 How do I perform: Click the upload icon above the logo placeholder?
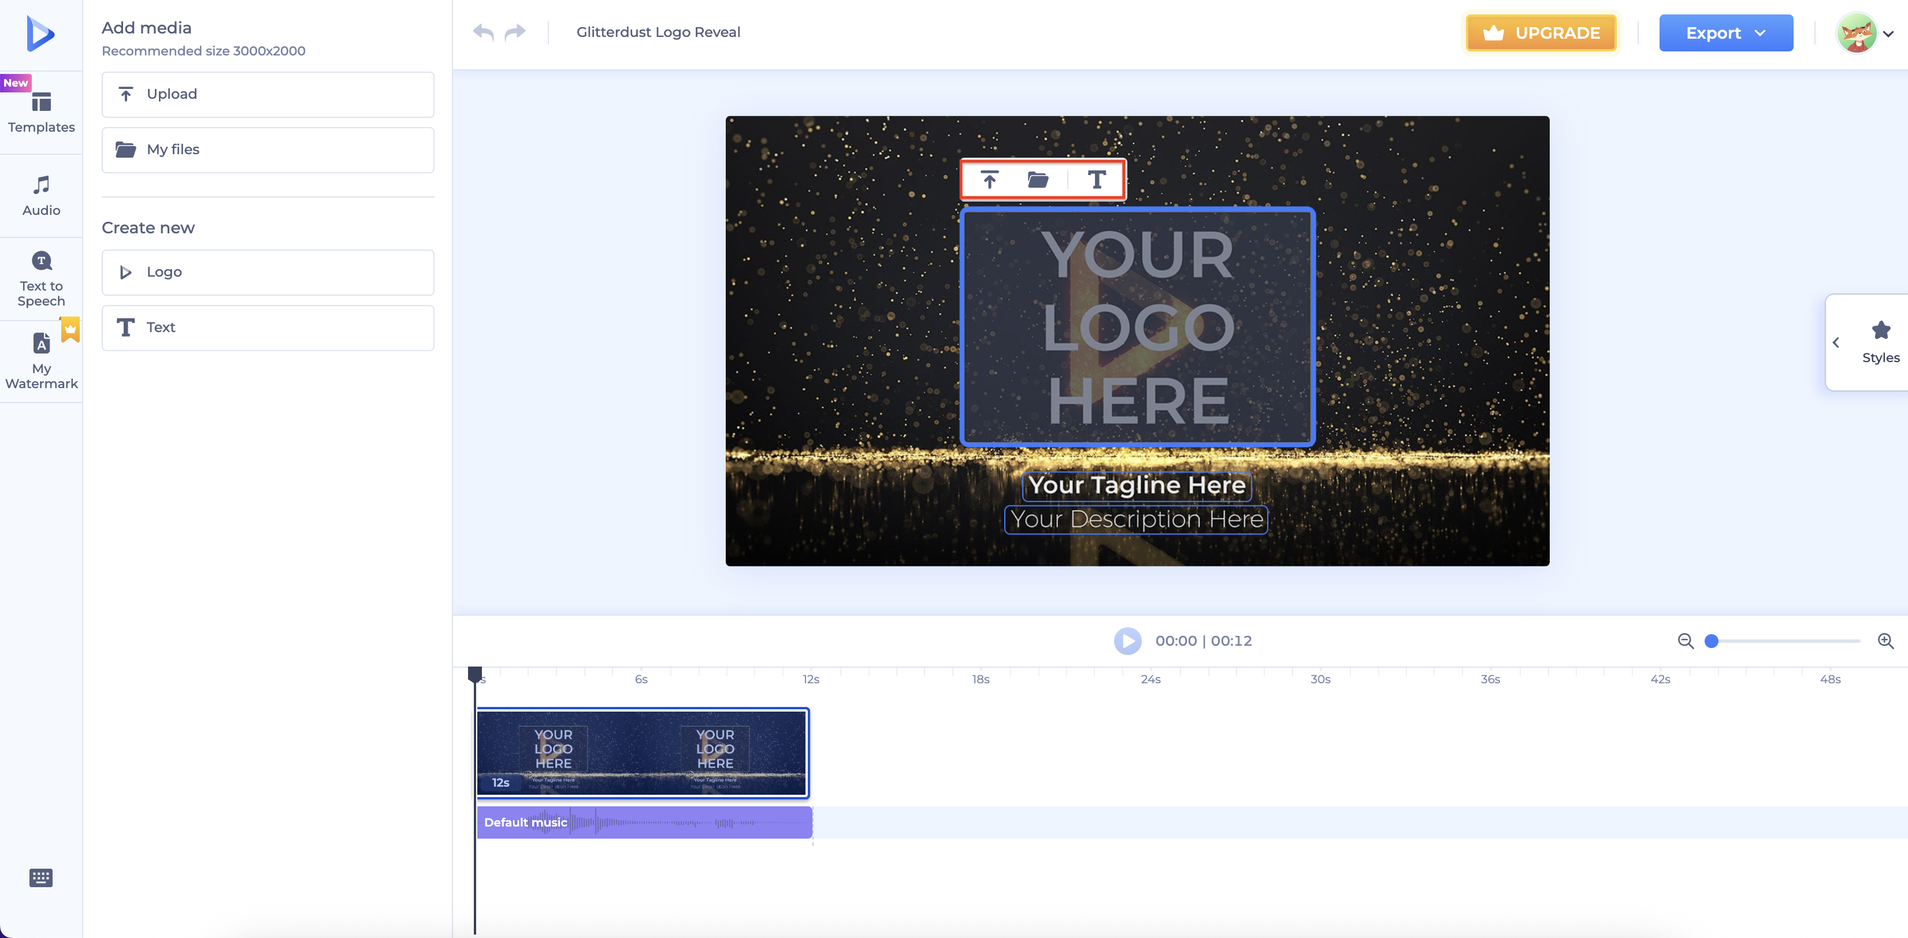pyautogui.click(x=990, y=179)
